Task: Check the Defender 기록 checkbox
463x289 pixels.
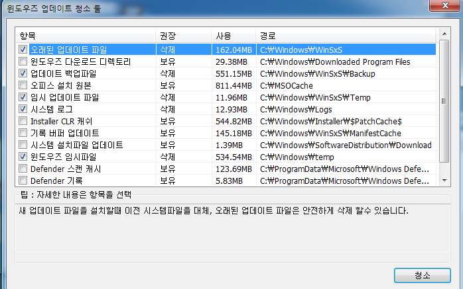Action: 23,181
